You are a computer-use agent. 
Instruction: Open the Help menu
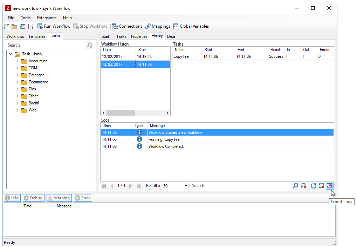67,18
